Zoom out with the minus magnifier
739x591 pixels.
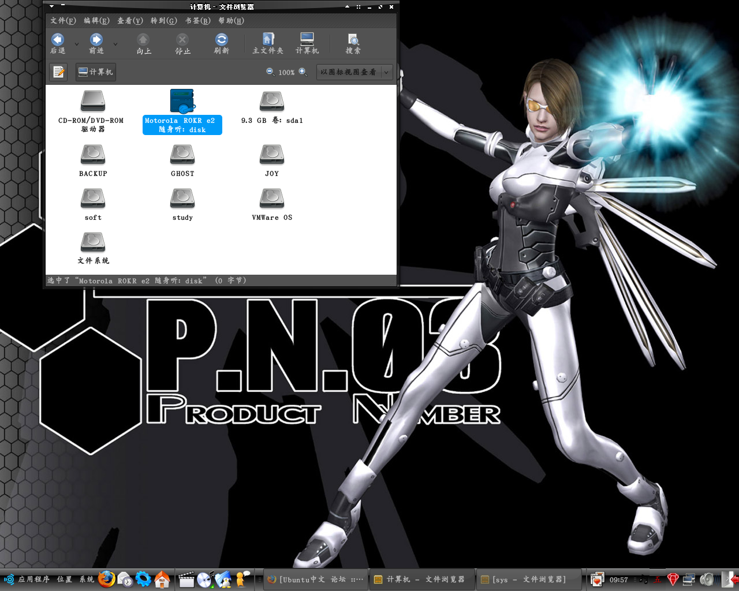(x=270, y=72)
